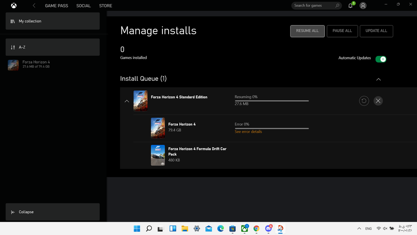Image resolution: width=417 pixels, height=235 pixels.
Task: Open the STORE tab
Action: pos(106,5)
